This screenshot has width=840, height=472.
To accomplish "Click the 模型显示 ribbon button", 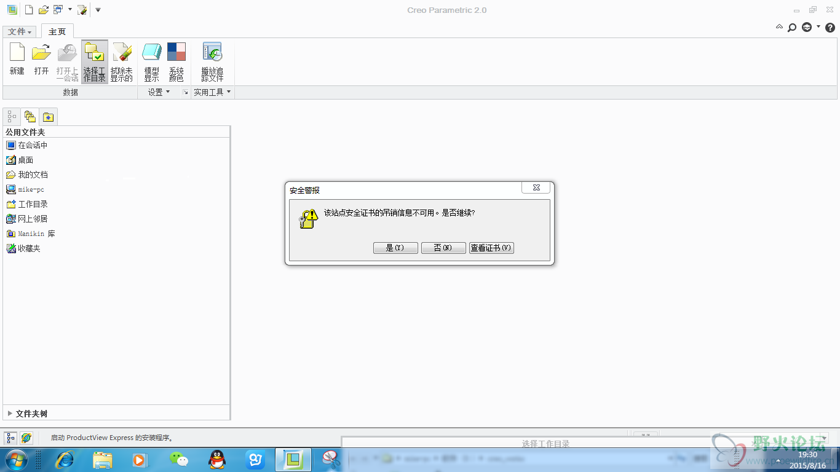I will 151,61.
